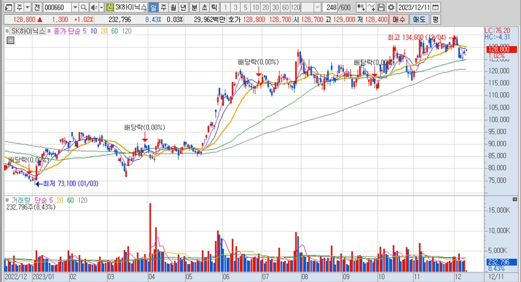Click the green 신 credit badge icon
This screenshot has height=282, width=521.
[110, 7]
